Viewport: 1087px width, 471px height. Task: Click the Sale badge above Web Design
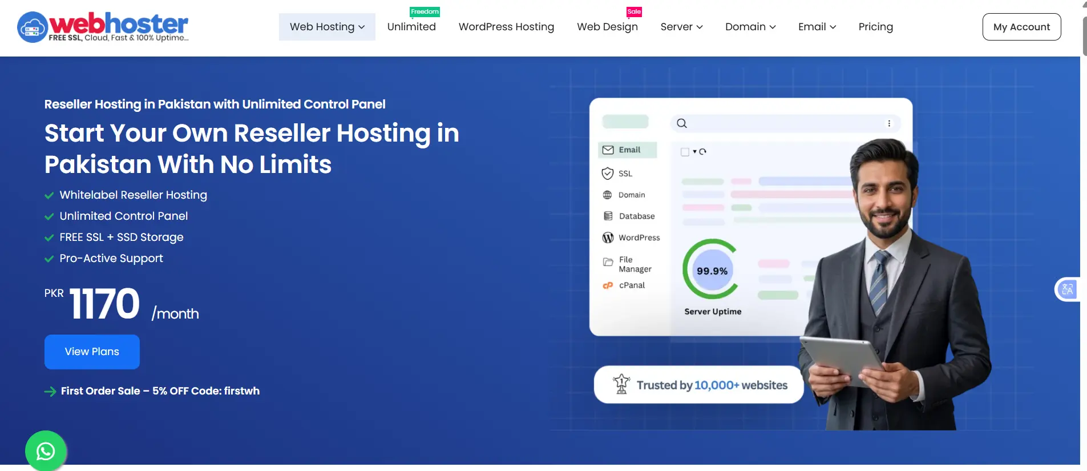[x=634, y=12]
